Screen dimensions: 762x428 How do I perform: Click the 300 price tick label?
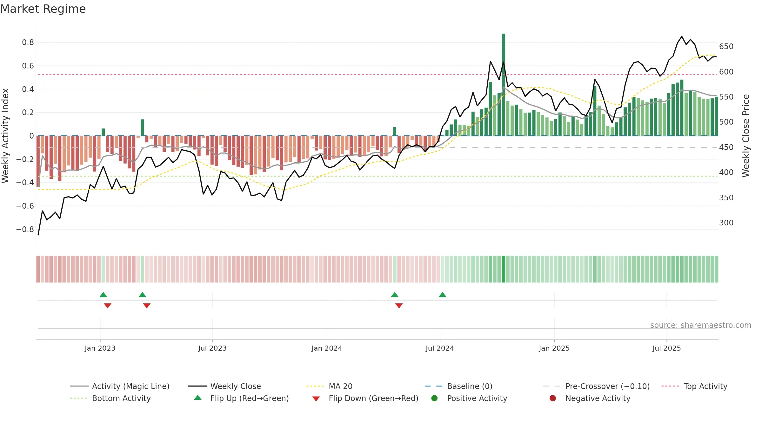click(x=726, y=223)
